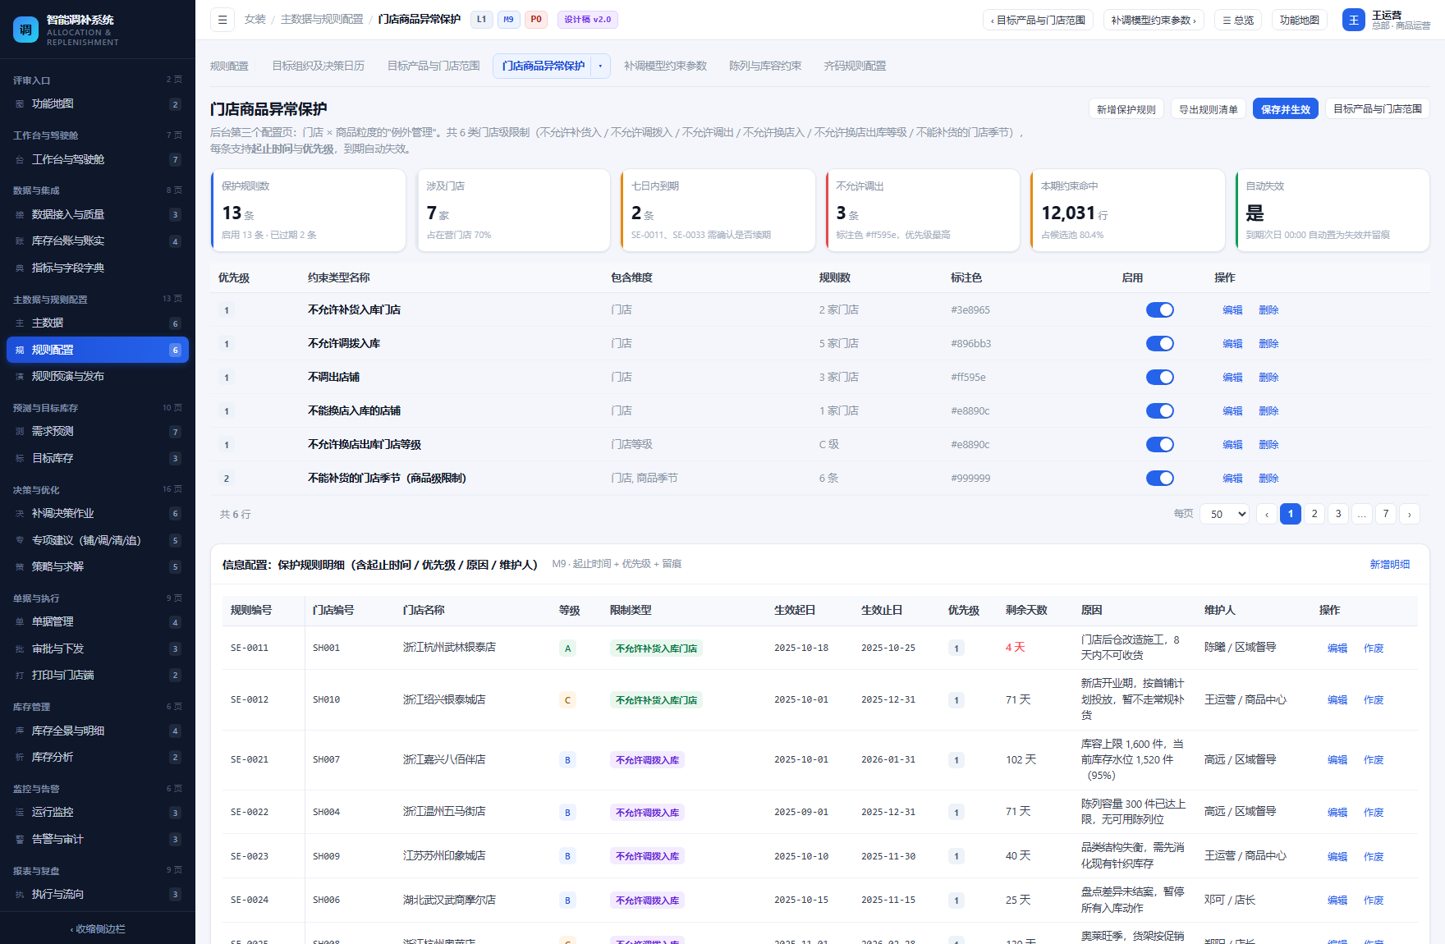
Task: Open 补调模型约束参数 header navigation button
Action: [1154, 20]
